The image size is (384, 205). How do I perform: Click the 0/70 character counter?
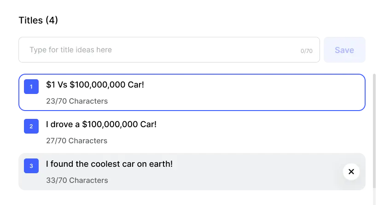point(306,51)
